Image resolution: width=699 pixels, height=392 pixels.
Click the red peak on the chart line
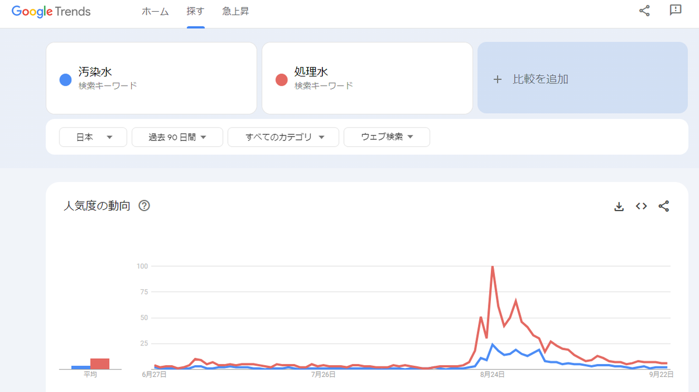(493, 267)
